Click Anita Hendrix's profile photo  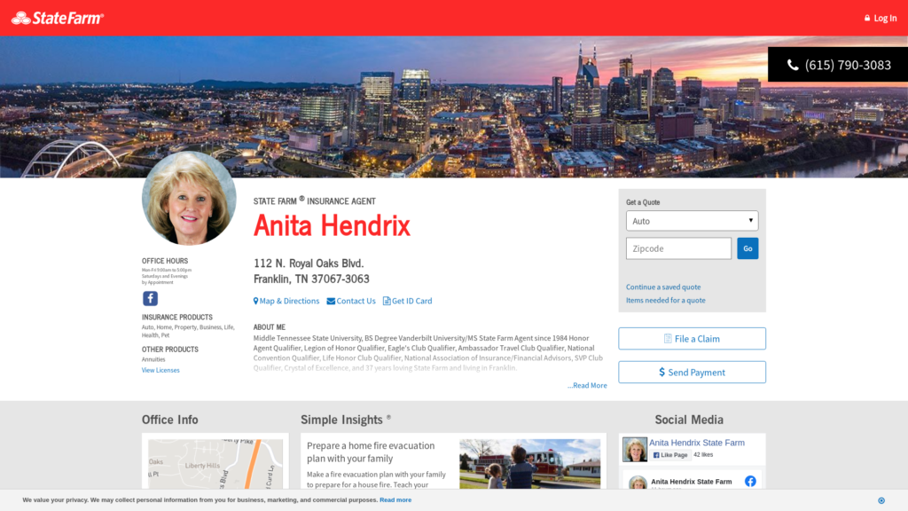(189, 200)
